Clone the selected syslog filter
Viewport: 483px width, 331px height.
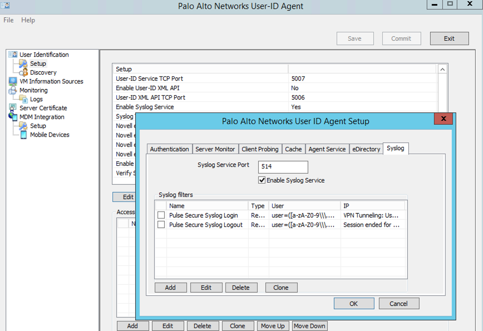[281, 287]
